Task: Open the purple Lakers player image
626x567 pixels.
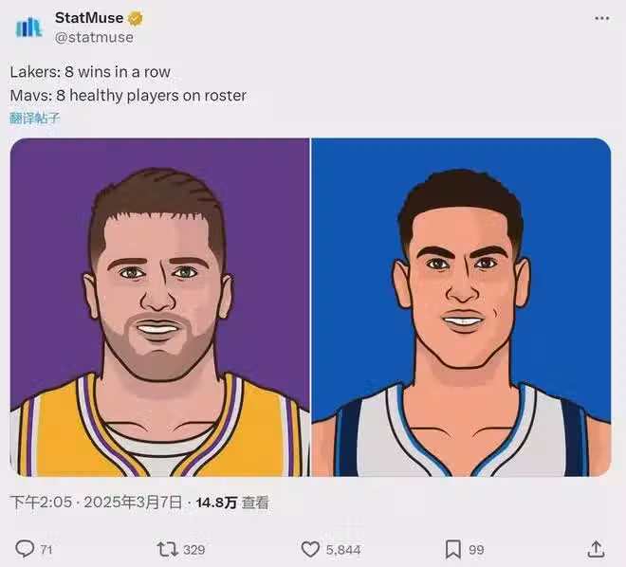Action: (x=159, y=307)
